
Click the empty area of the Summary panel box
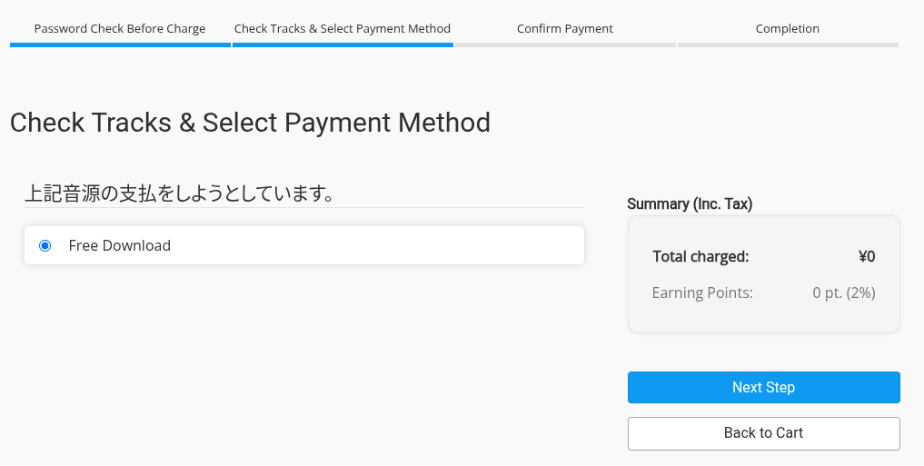763,318
